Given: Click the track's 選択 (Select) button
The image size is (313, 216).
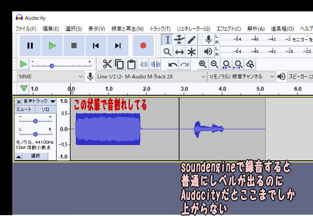Looking at the screenshot, I should pyautogui.click(x=36, y=156).
